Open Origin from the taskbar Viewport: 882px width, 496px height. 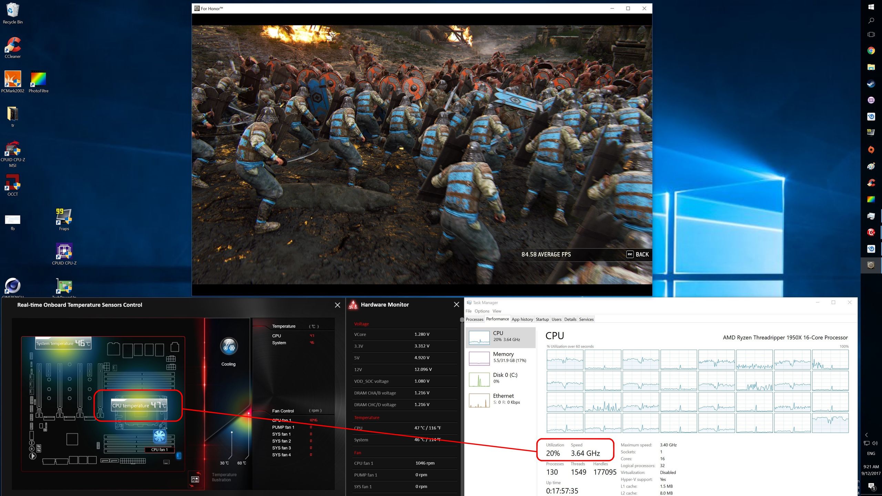pos(871,149)
